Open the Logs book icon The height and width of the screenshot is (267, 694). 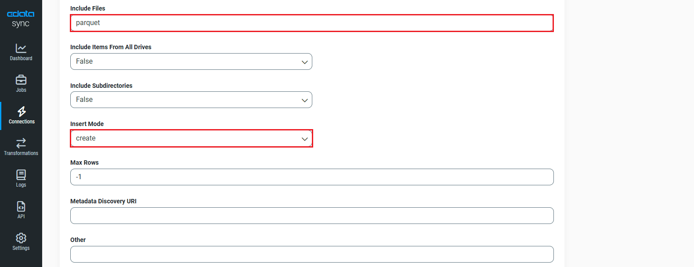coord(21,175)
